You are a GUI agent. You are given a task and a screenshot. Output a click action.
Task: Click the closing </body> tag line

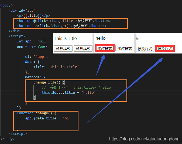[8, 139]
